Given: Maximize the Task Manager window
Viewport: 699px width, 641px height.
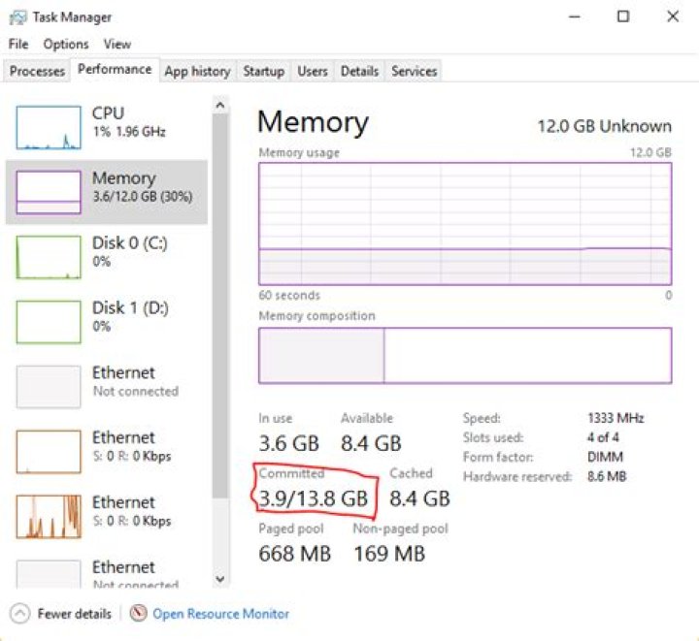Looking at the screenshot, I should point(623,16).
